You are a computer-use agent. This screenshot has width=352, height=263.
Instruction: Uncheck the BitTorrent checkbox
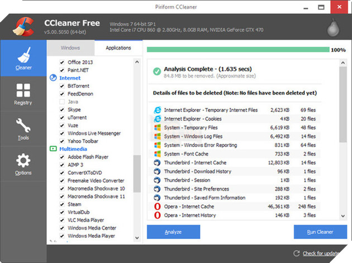62,86
